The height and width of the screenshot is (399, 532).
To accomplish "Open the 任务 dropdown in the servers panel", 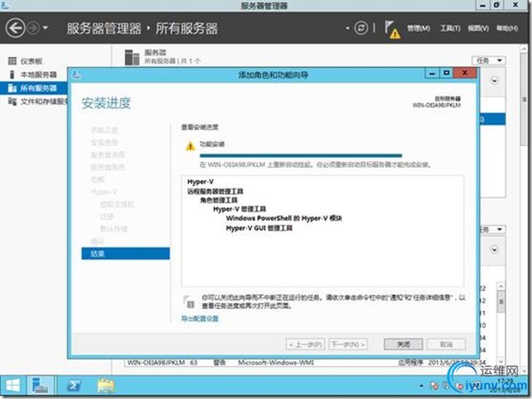I will [489, 60].
